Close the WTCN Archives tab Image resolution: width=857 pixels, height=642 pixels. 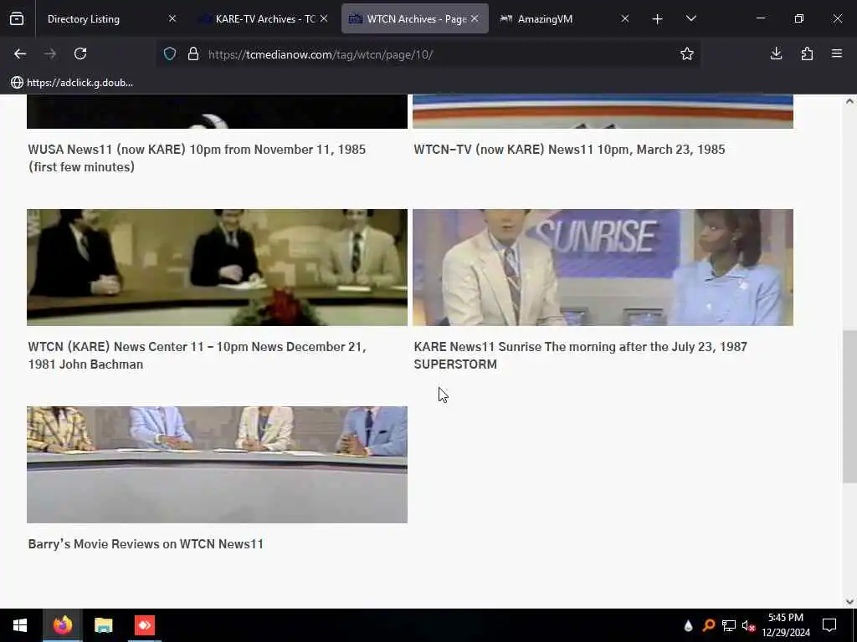click(475, 19)
